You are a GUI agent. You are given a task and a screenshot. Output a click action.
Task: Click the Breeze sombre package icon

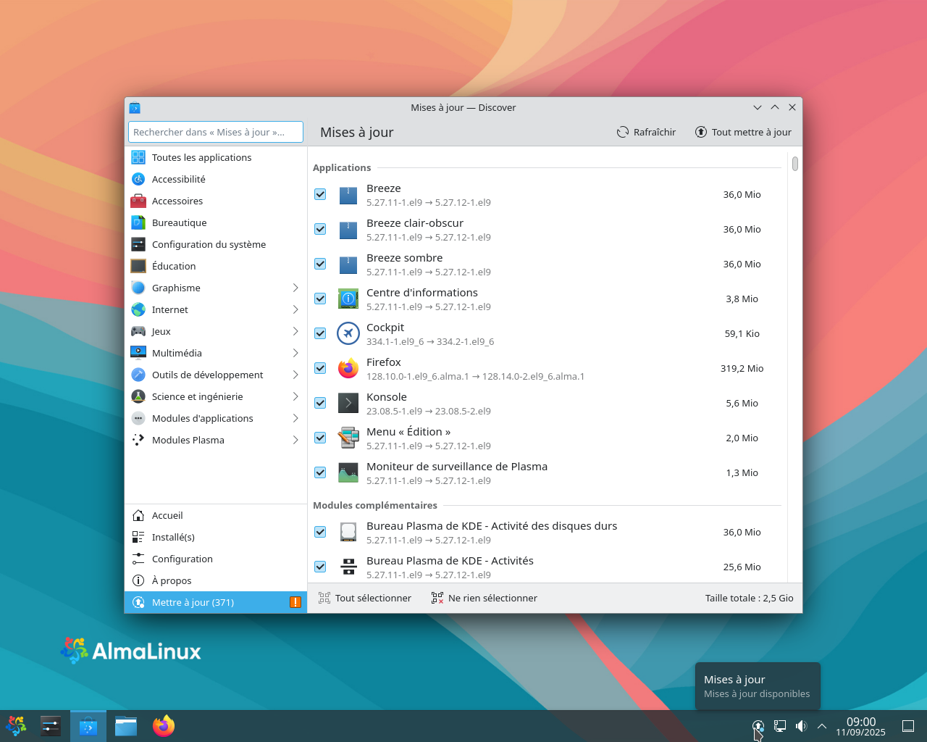[x=348, y=264]
